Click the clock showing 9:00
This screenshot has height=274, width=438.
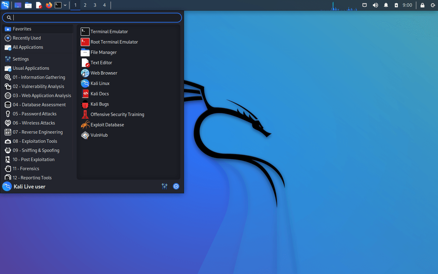[x=407, y=5]
